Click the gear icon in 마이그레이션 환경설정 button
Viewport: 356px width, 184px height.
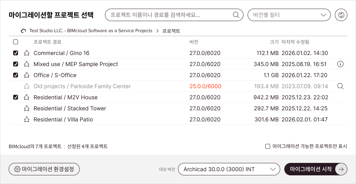tap(17, 169)
